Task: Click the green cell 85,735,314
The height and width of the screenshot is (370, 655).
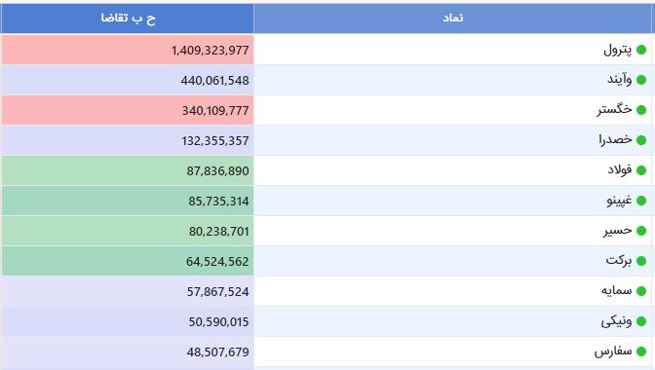Action: pyautogui.click(x=128, y=201)
